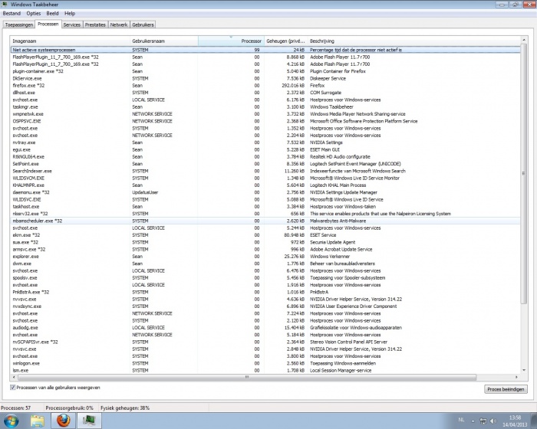The height and width of the screenshot is (429, 537).
Task: Sort by the Geheugen (privé) column header
Action: coord(285,41)
